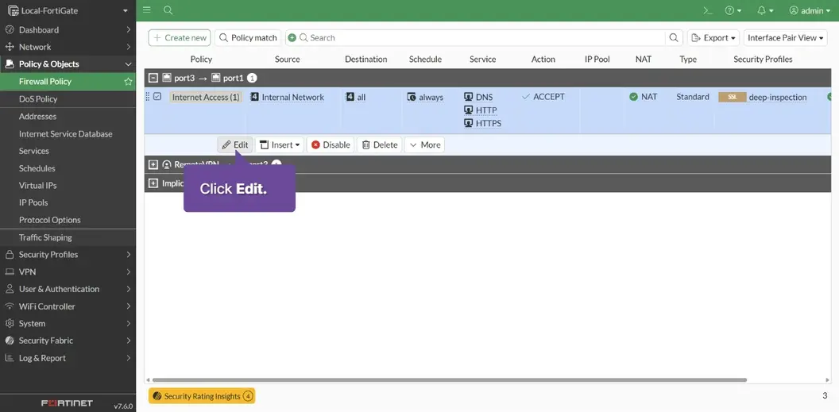Click the Policy column header
This screenshot has height=412, width=839.
click(x=201, y=60)
